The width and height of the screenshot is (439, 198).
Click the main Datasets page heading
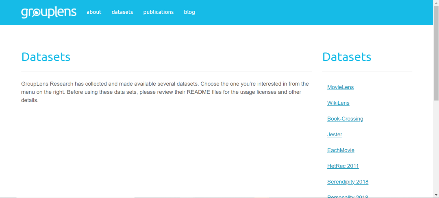coord(46,57)
